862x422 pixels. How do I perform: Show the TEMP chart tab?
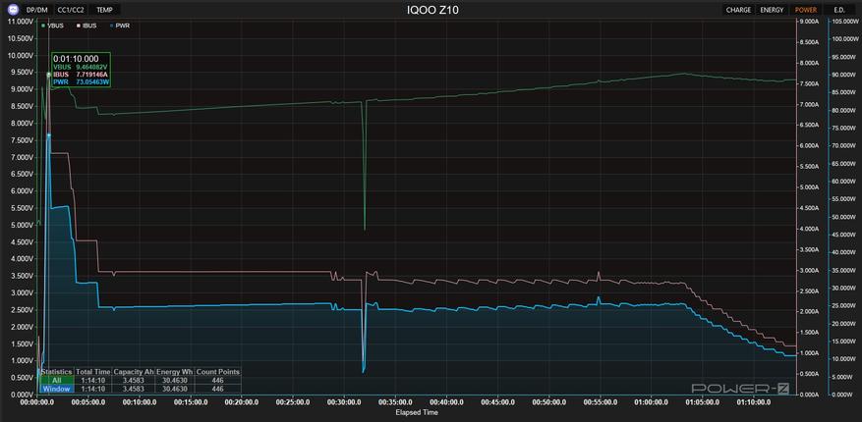point(104,10)
